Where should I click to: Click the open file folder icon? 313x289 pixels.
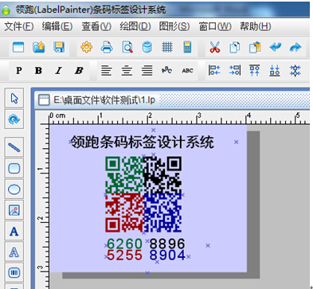pos(38,48)
